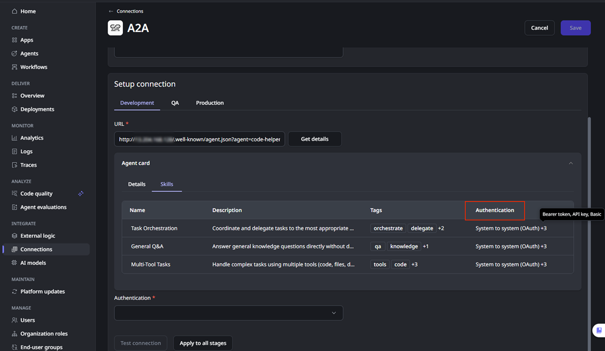This screenshot has width=605, height=351.
Task: Open End-user groups in sidebar
Action: [x=41, y=347]
